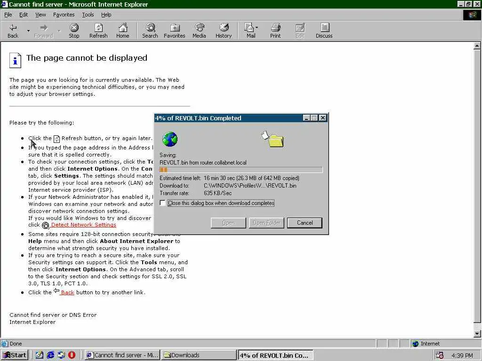Click the Done status bar text
The width and height of the screenshot is (482, 361).
click(x=16, y=344)
